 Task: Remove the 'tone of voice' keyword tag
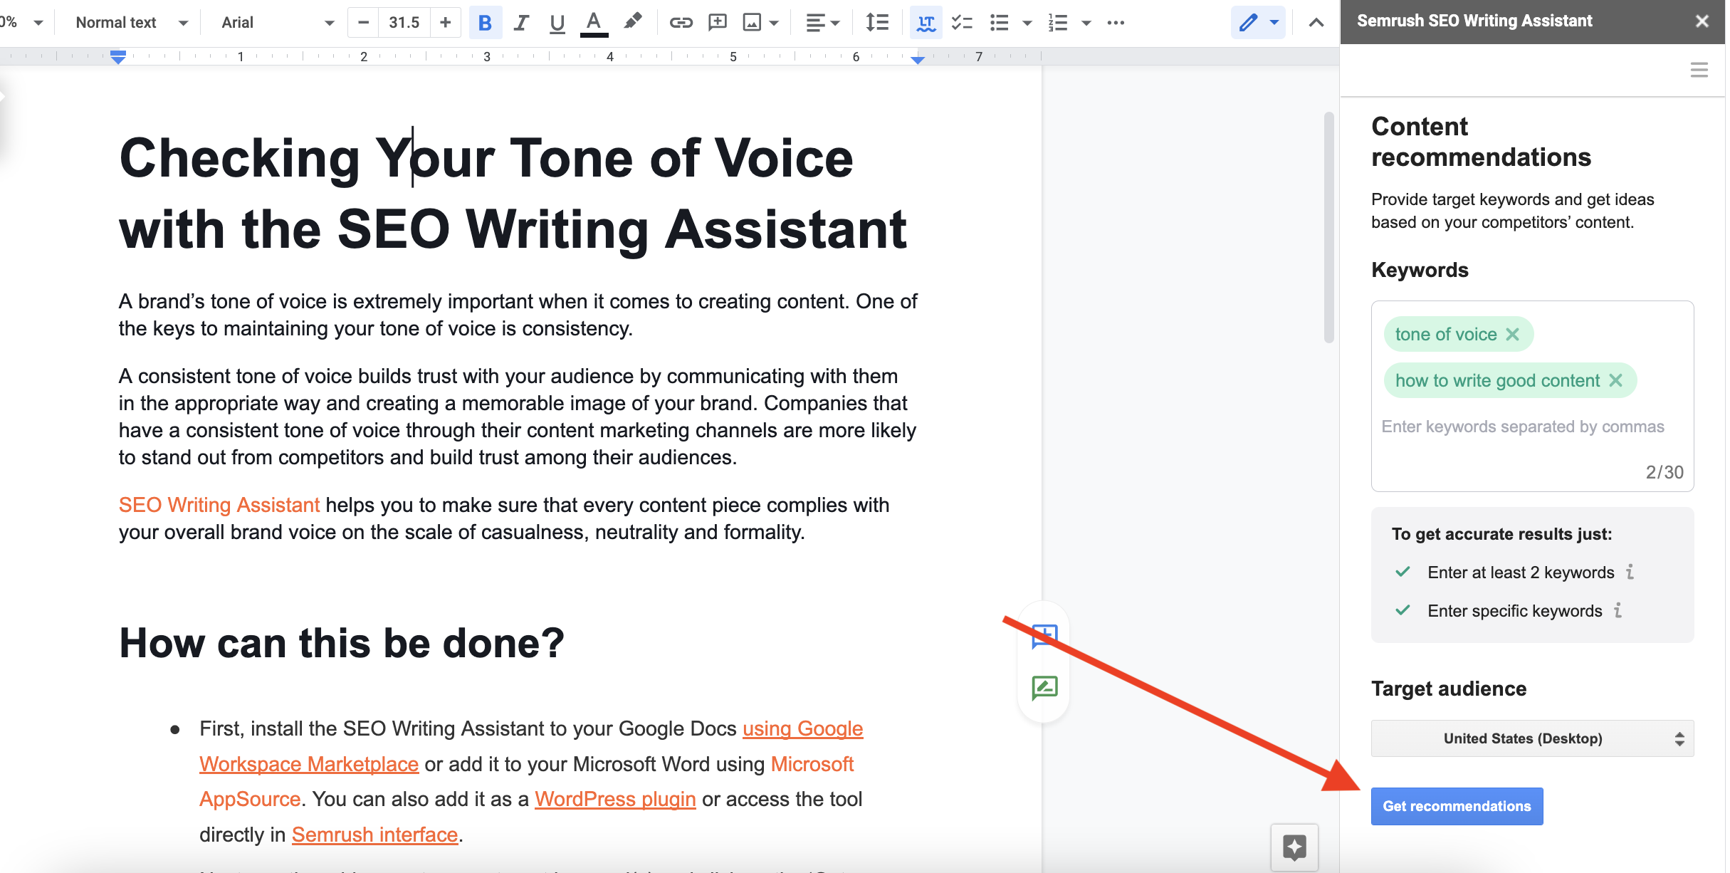(1513, 334)
